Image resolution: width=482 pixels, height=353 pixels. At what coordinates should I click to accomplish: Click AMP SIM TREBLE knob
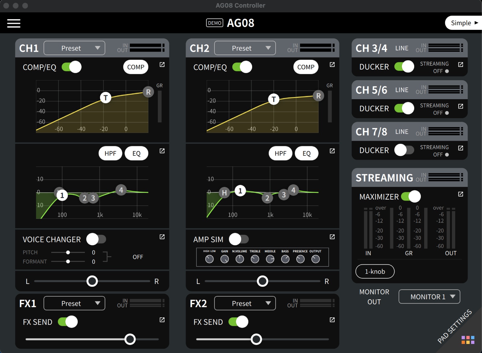pos(255,259)
